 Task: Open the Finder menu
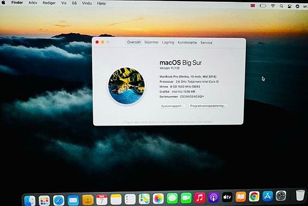click(17, 3)
